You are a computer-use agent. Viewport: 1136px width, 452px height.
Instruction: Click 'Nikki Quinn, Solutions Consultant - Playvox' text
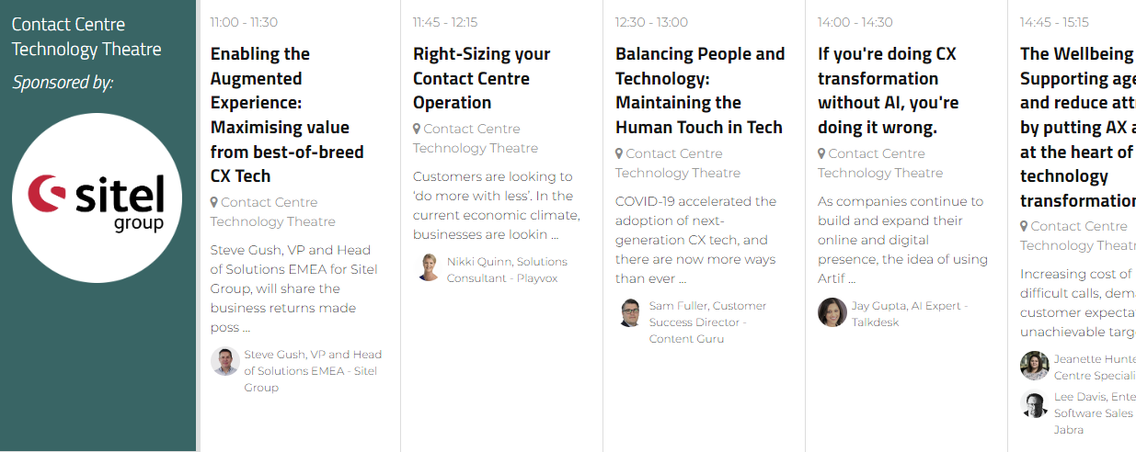506,270
